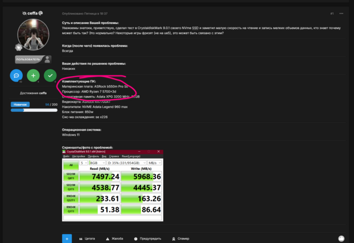
Task: Click the Новичок progress bar
Action: [33, 110]
